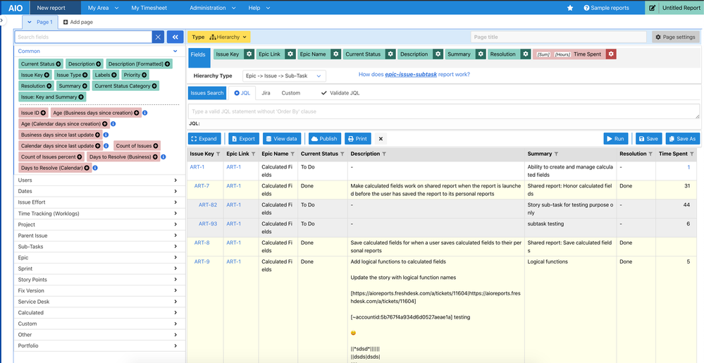Toggle Validate JQL checkmark
Image resolution: width=704 pixels, height=363 pixels.
[340, 93]
